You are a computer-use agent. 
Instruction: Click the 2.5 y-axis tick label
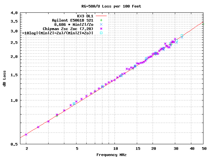[14, 43]
